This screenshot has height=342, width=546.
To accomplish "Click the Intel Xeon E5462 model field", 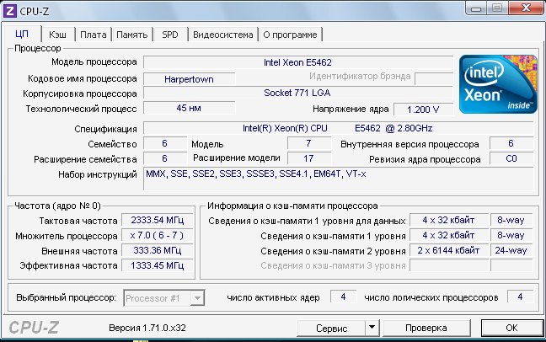I will [298, 62].
